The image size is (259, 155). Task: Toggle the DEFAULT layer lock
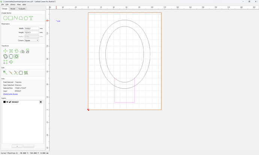(x=10, y=102)
